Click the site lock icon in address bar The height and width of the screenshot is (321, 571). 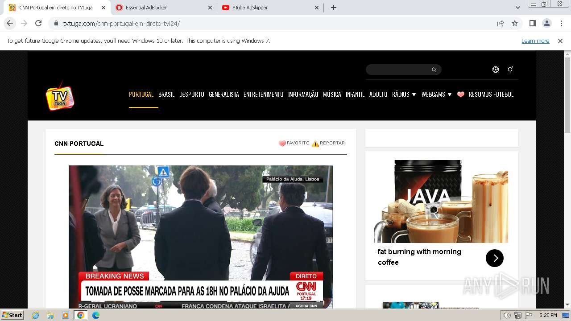click(x=56, y=23)
